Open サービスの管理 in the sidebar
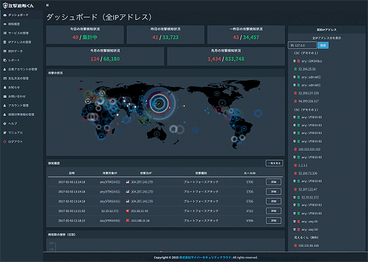This screenshot has width=368, height=262. pyautogui.click(x=18, y=33)
